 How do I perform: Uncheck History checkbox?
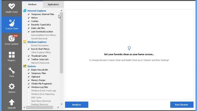(29, 18)
